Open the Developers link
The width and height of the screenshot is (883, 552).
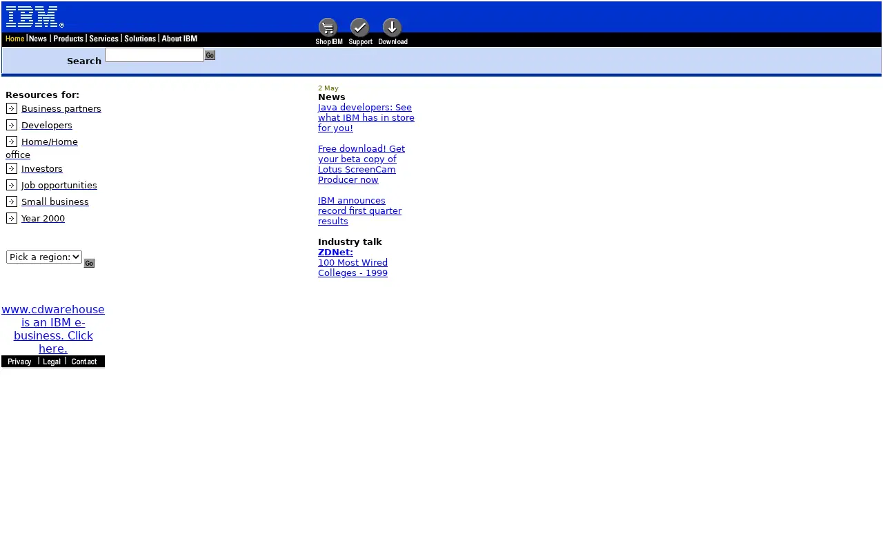pyautogui.click(x=47, y=125)
